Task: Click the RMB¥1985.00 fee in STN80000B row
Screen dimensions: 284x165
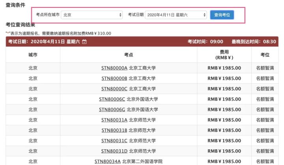Action: [224, 79]
